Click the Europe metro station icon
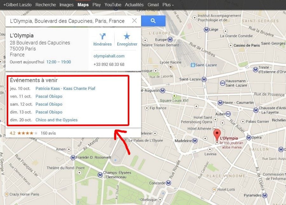The height and width of the screenshot is (205, 286). (x=170, y=39)
